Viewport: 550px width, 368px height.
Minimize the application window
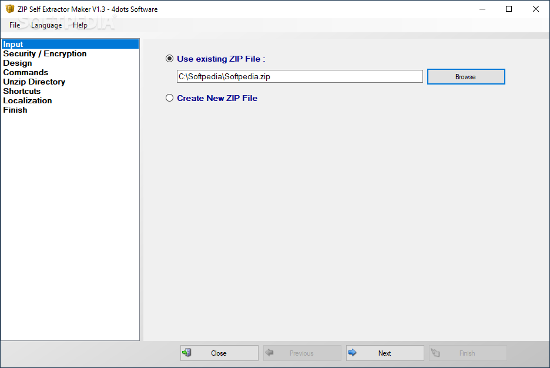[482, 9]
